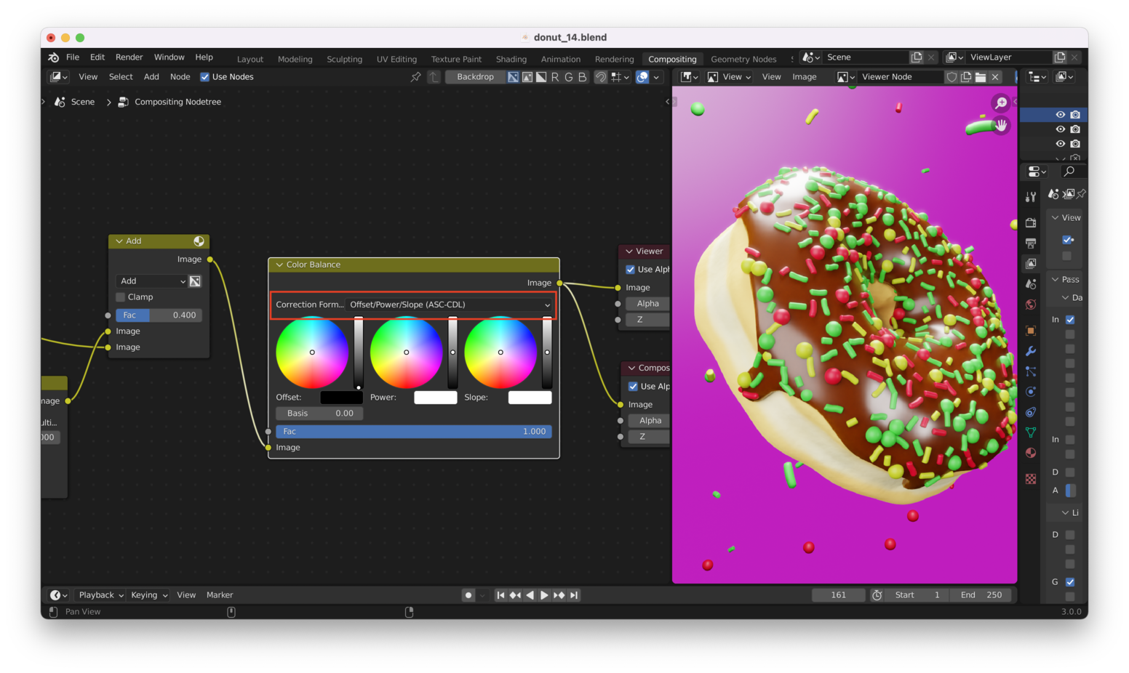
Task: Switch to the Geometry Nodes workspace tab
Action: point(744,59)
